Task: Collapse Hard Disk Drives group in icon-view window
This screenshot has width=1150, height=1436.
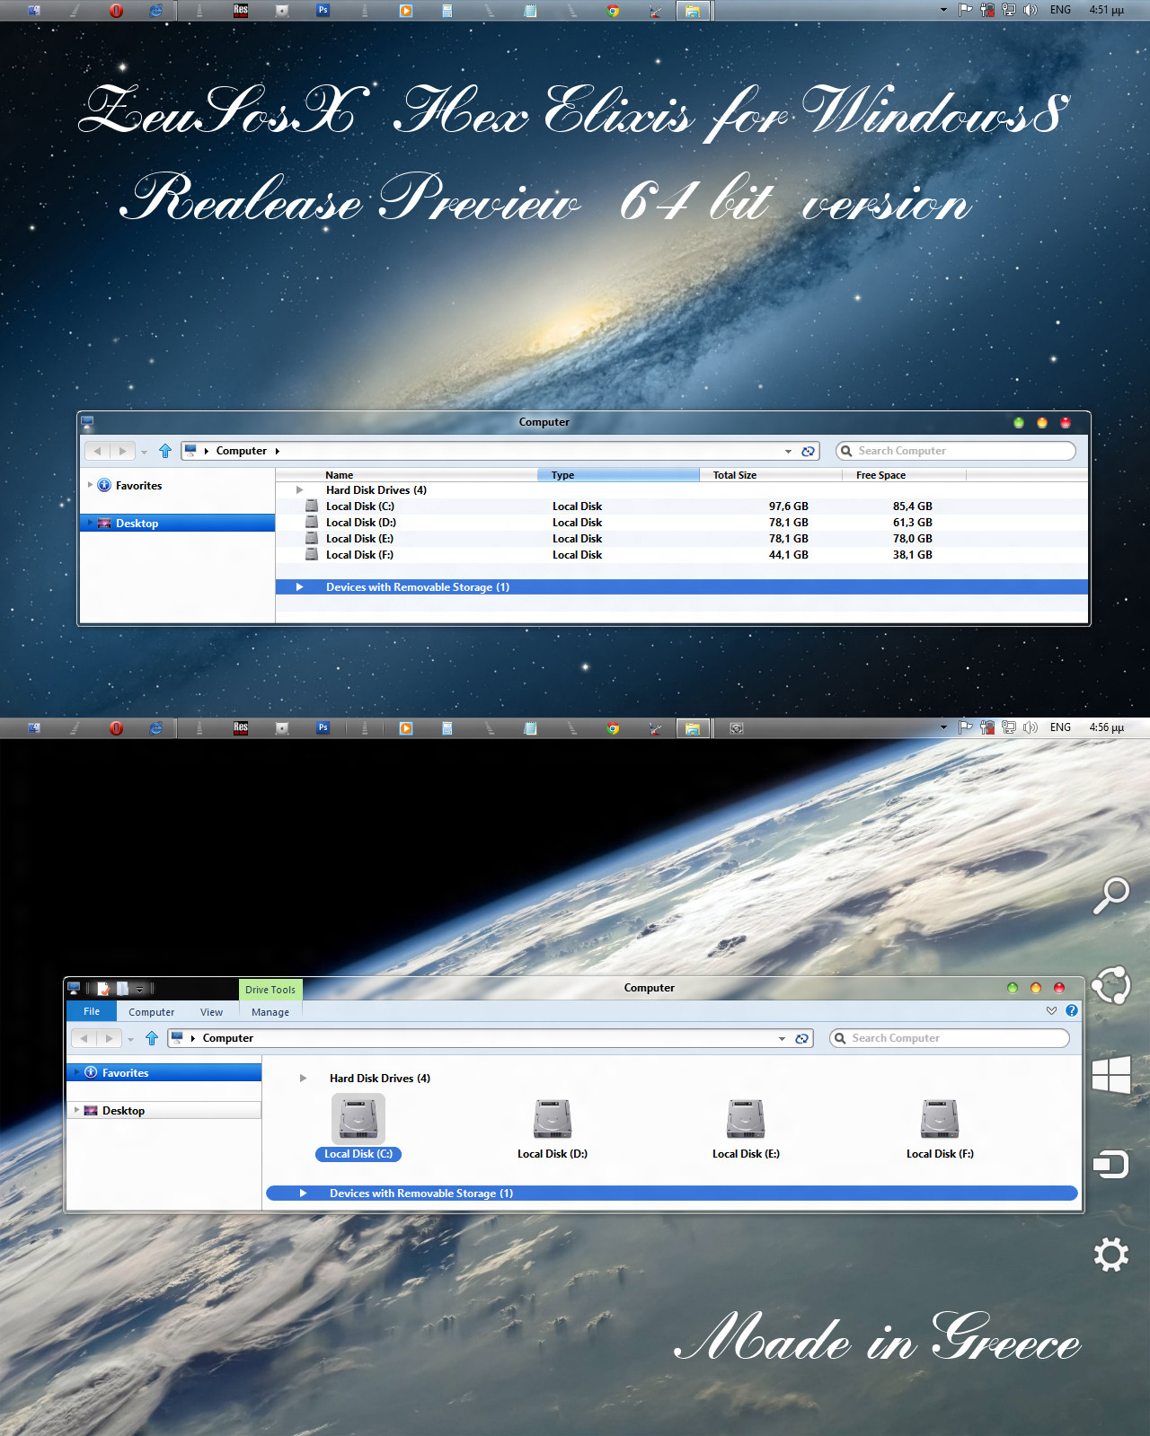Action: pyautogui.click(x=303, y=1079)
